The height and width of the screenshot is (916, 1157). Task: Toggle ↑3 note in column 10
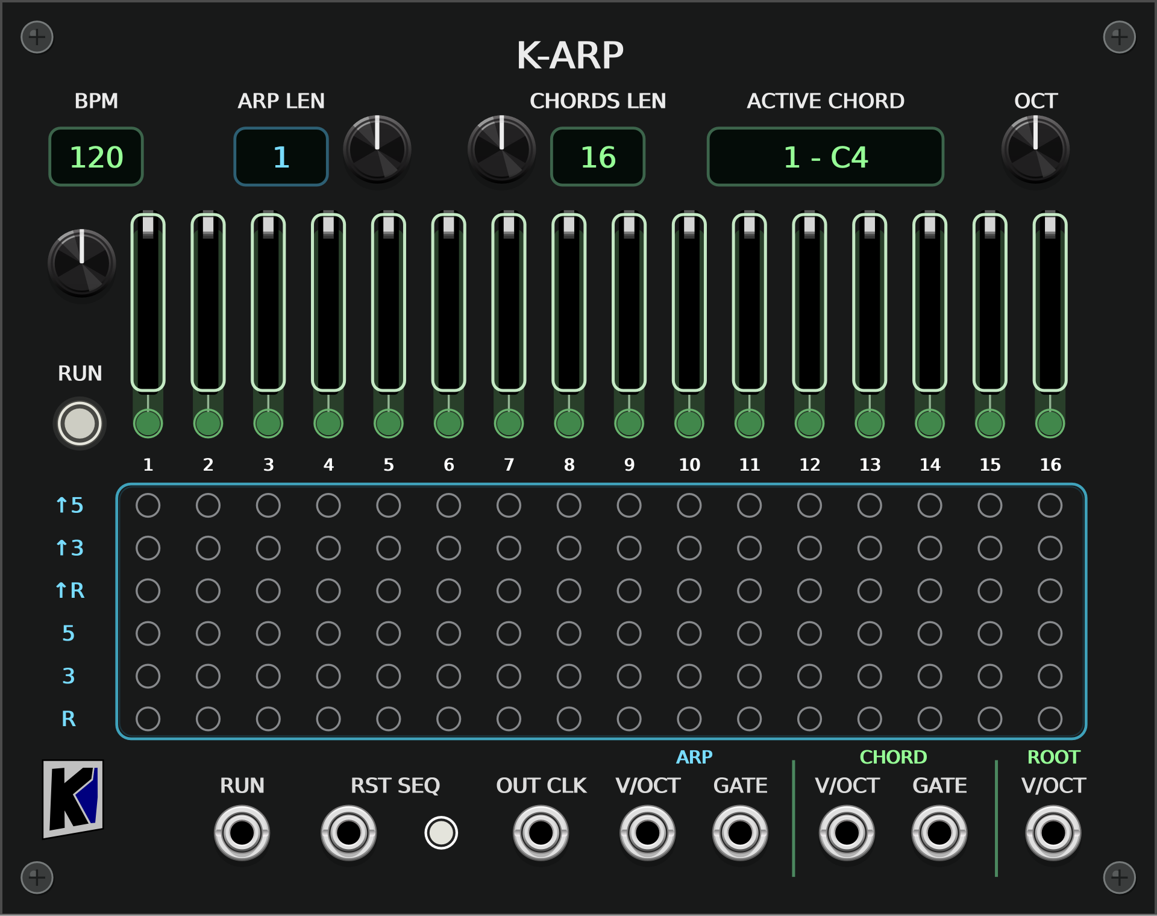pos(689,548)
